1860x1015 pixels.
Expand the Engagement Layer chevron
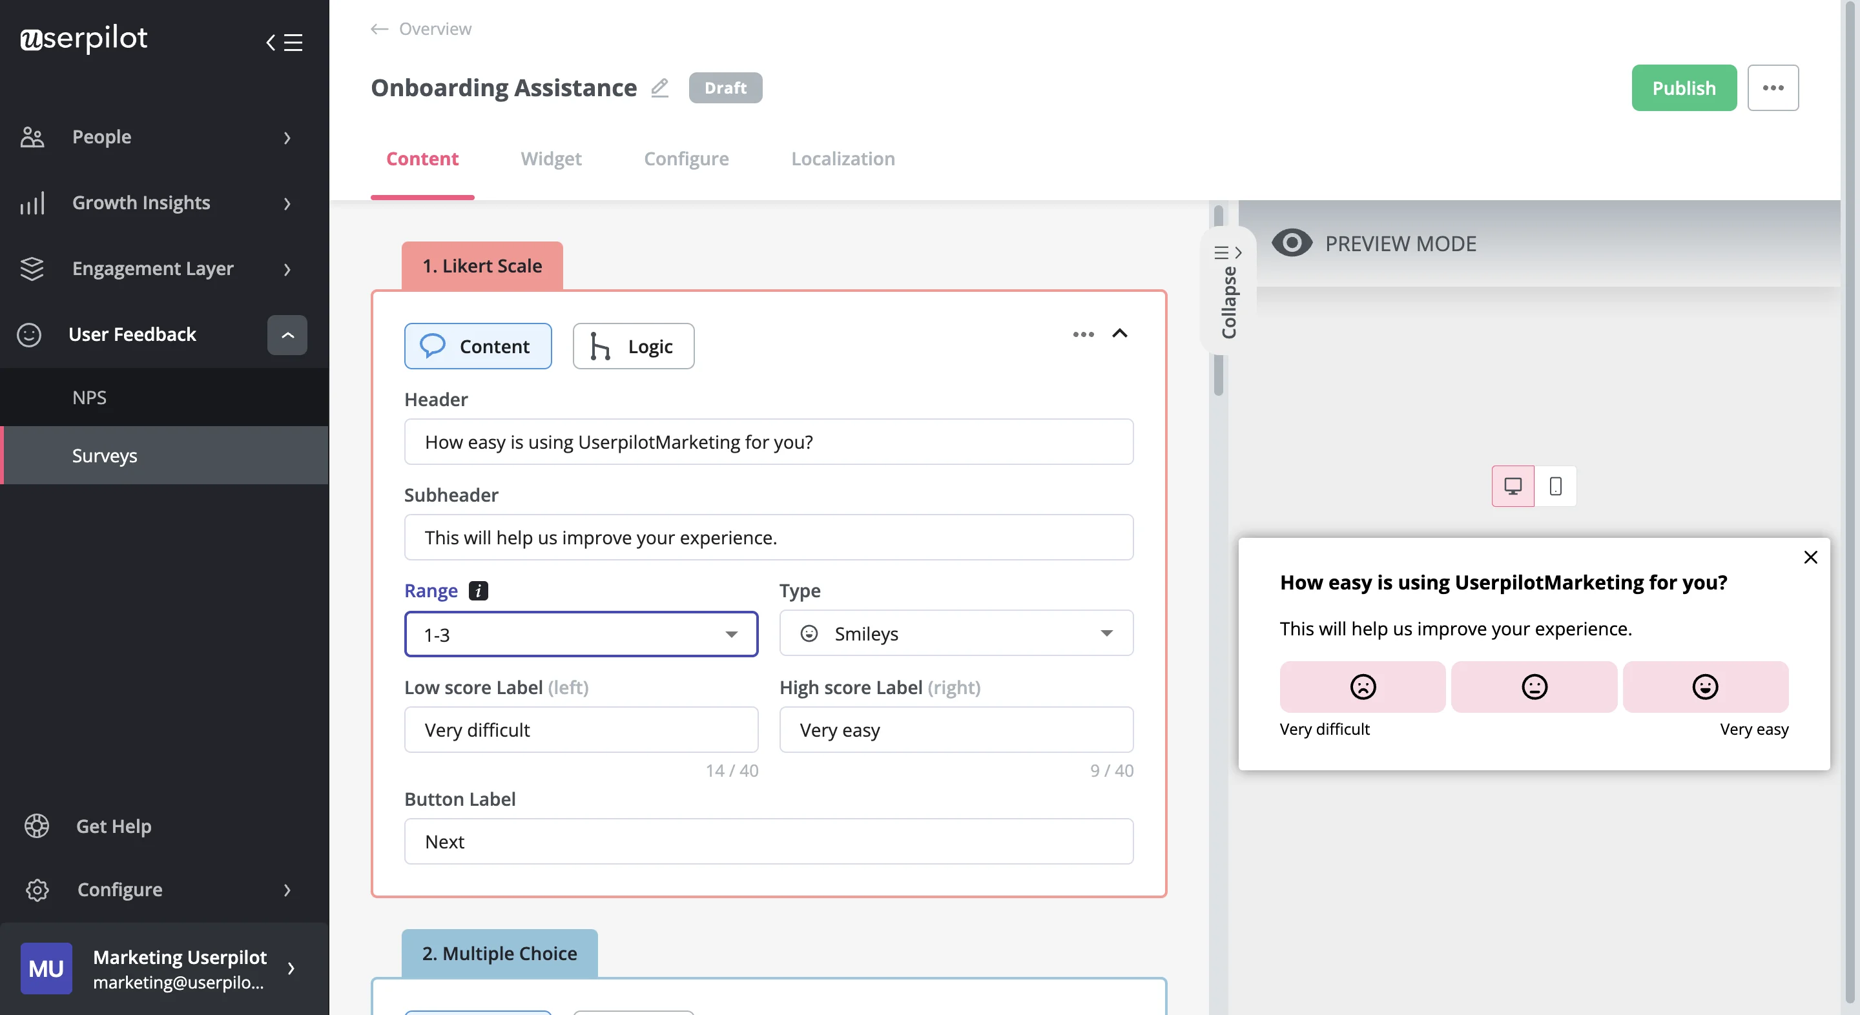287,269
